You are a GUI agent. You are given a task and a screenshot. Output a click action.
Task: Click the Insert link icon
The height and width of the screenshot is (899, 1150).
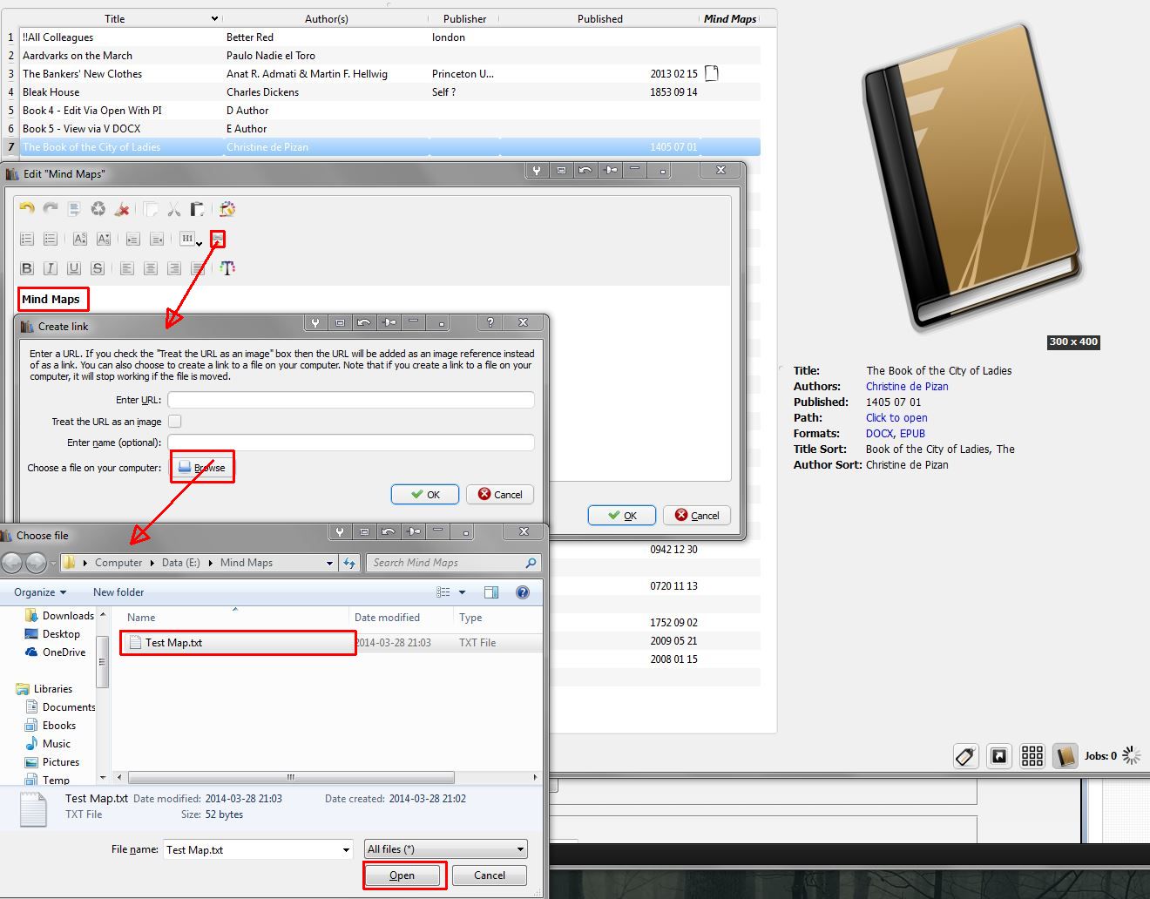[x=218, y=239]
